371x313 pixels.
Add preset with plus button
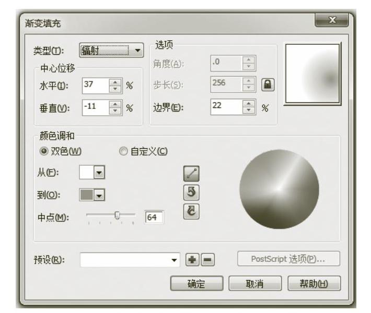click(192, 260)
